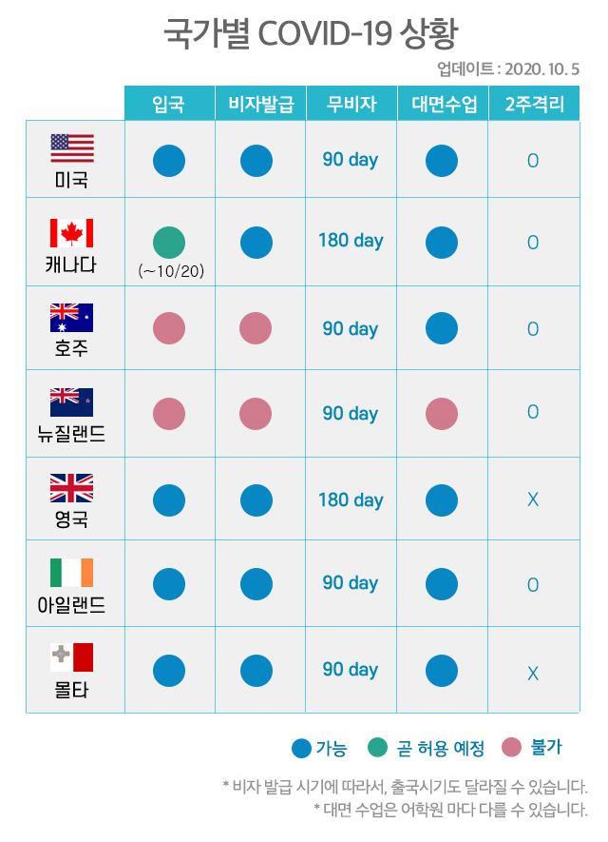Select the Canada flag icon
This screenshot has height=842, width=608.
(72, 232)
